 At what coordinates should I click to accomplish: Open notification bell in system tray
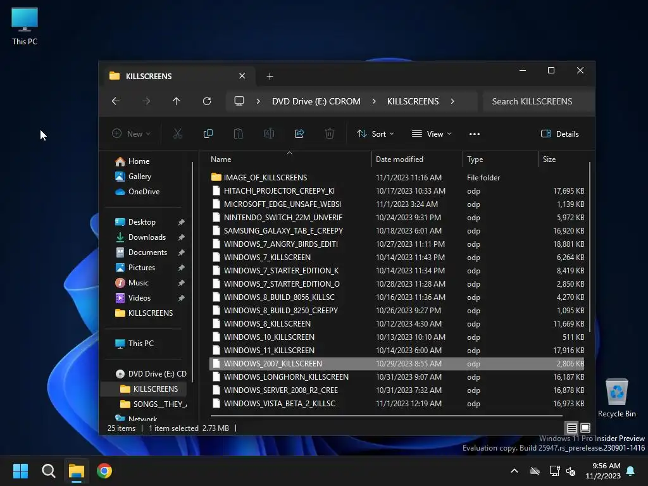point(631,471)
